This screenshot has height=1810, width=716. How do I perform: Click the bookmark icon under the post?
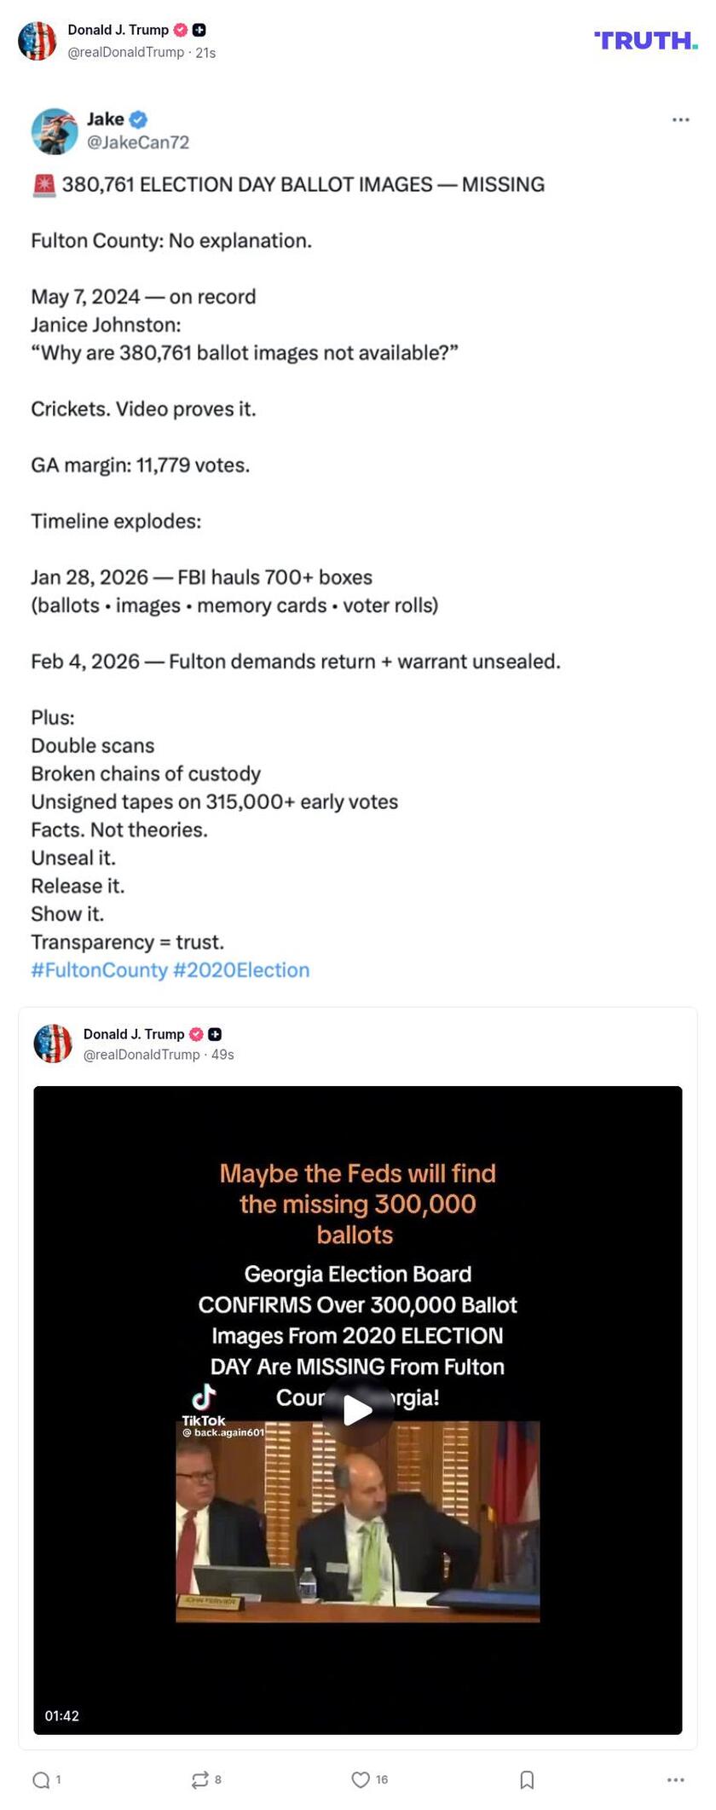526,1779
